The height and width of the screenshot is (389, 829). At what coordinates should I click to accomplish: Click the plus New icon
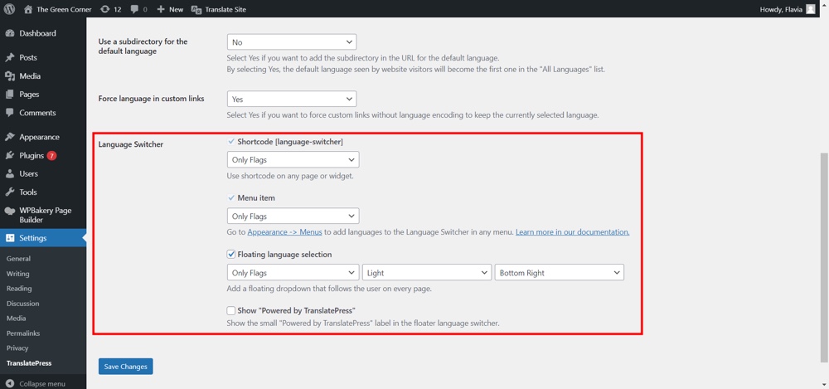pyautogui.click(x=162, y=9)
